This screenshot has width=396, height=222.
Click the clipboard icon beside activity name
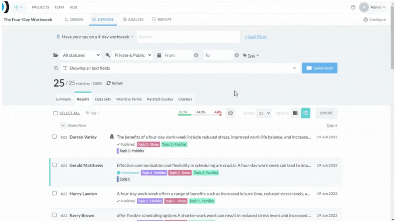click(x=58, y=37)
